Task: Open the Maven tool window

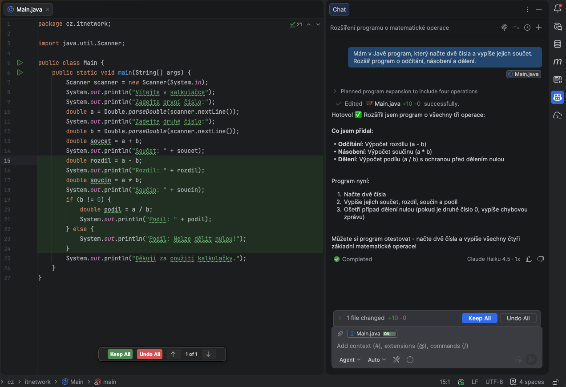Action: pos(557,62)
